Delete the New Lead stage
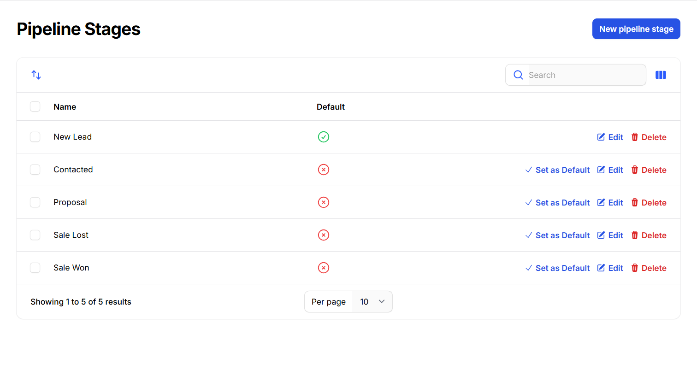697x382 pixels. pyautogui.click(x=649, y=137)
